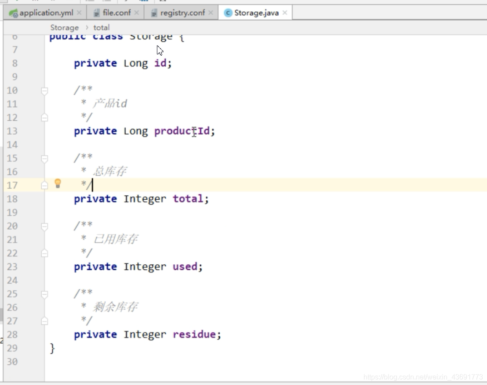Click the Integer type on line 18
This screenshot has width=487, height=385.
tap(145, 199)
